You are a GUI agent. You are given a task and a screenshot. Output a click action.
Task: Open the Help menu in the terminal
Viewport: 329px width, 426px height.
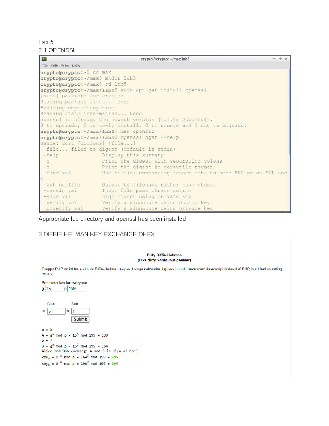76,66
